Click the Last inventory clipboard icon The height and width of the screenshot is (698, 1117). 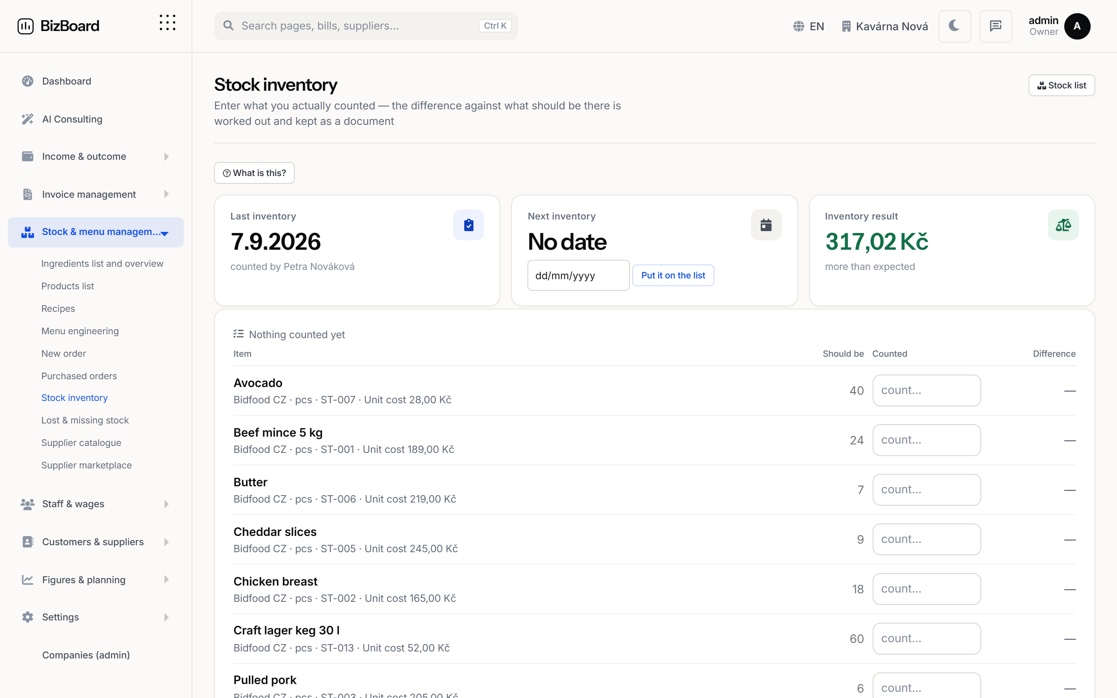click(468, 225)
